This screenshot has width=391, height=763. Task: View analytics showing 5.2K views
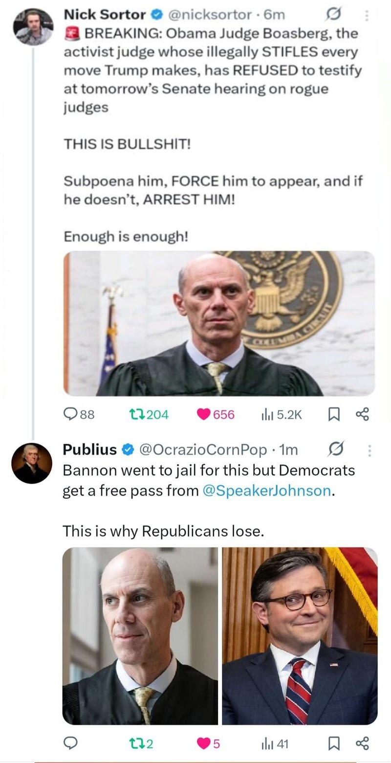267,414
